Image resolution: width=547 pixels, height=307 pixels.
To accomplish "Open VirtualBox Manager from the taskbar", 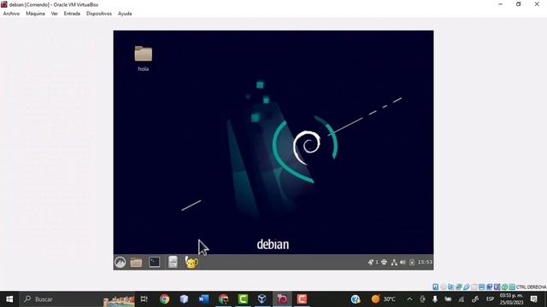I will [x=262, y=299].
